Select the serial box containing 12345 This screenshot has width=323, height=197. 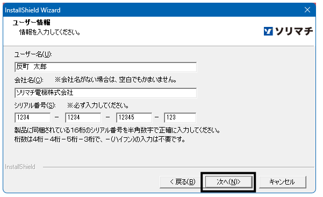coord(134,117)
